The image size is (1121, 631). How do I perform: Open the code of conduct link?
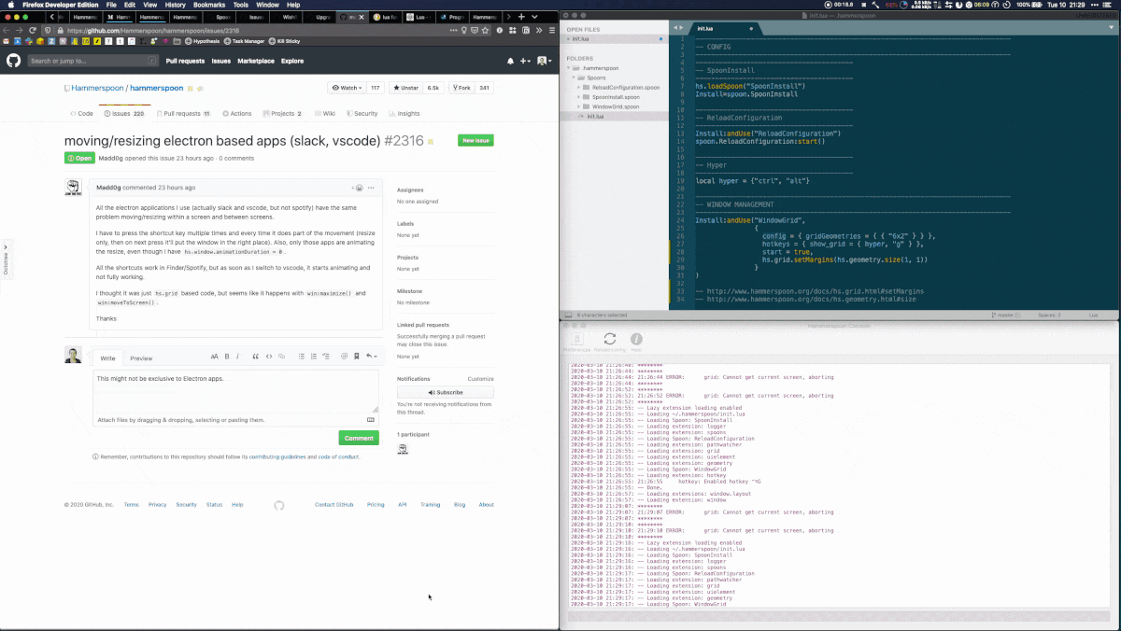point(338,456)
